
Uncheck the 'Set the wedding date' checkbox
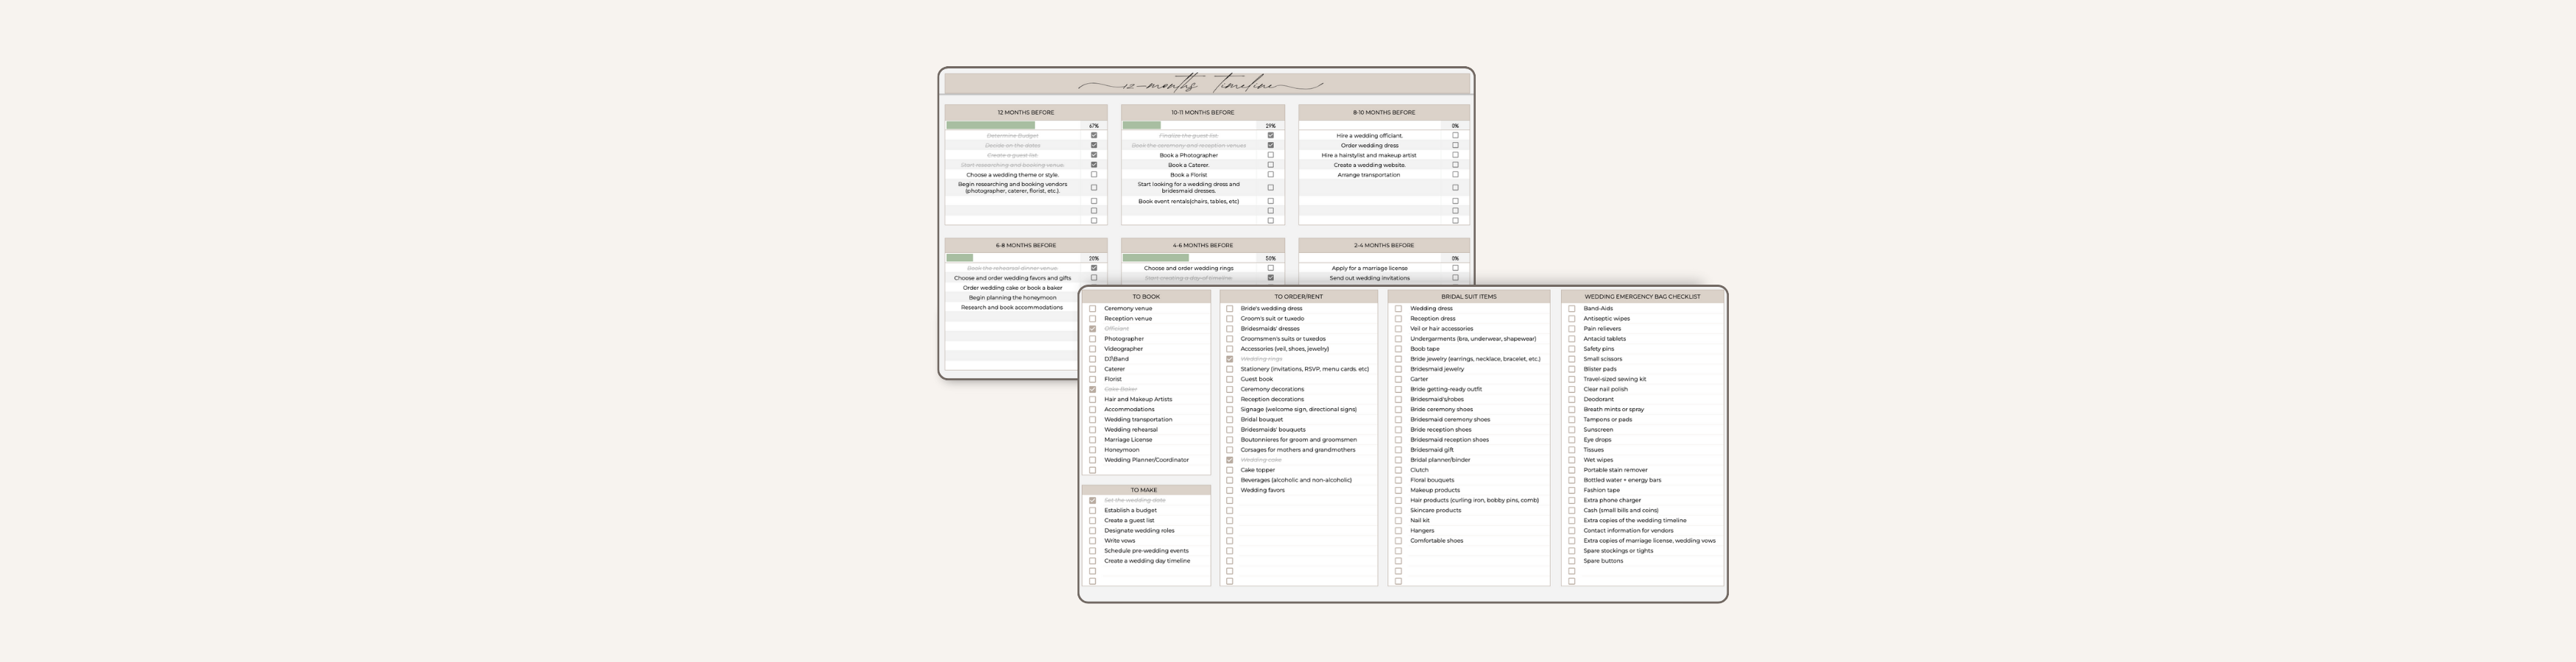(x=1093, y=500)
